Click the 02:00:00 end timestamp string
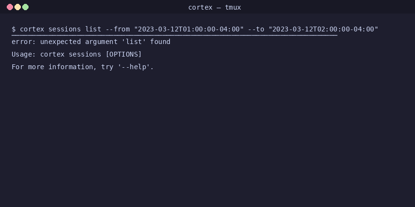Image resolution: width=415 pixels, height=207 pixels. [x=323, y=29]
